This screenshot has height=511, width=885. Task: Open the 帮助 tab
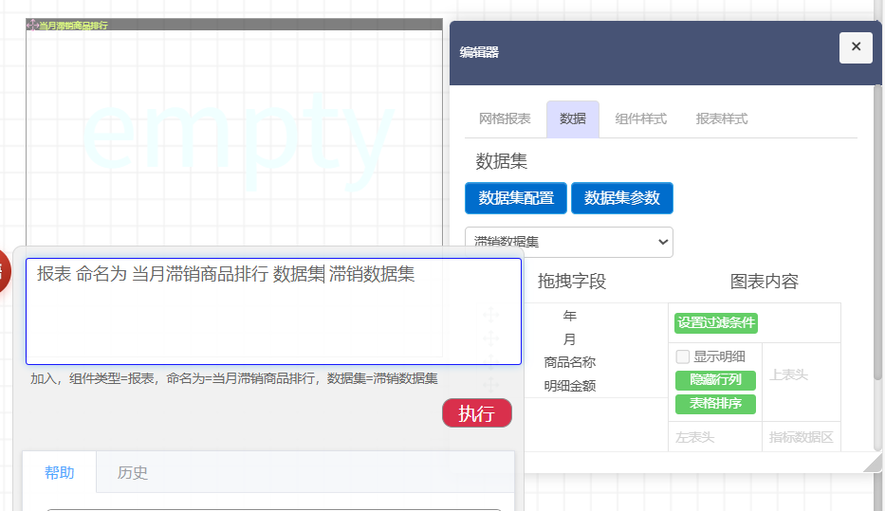[x=59, y=473]
